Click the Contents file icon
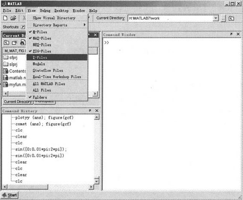 tap(6, 71)
